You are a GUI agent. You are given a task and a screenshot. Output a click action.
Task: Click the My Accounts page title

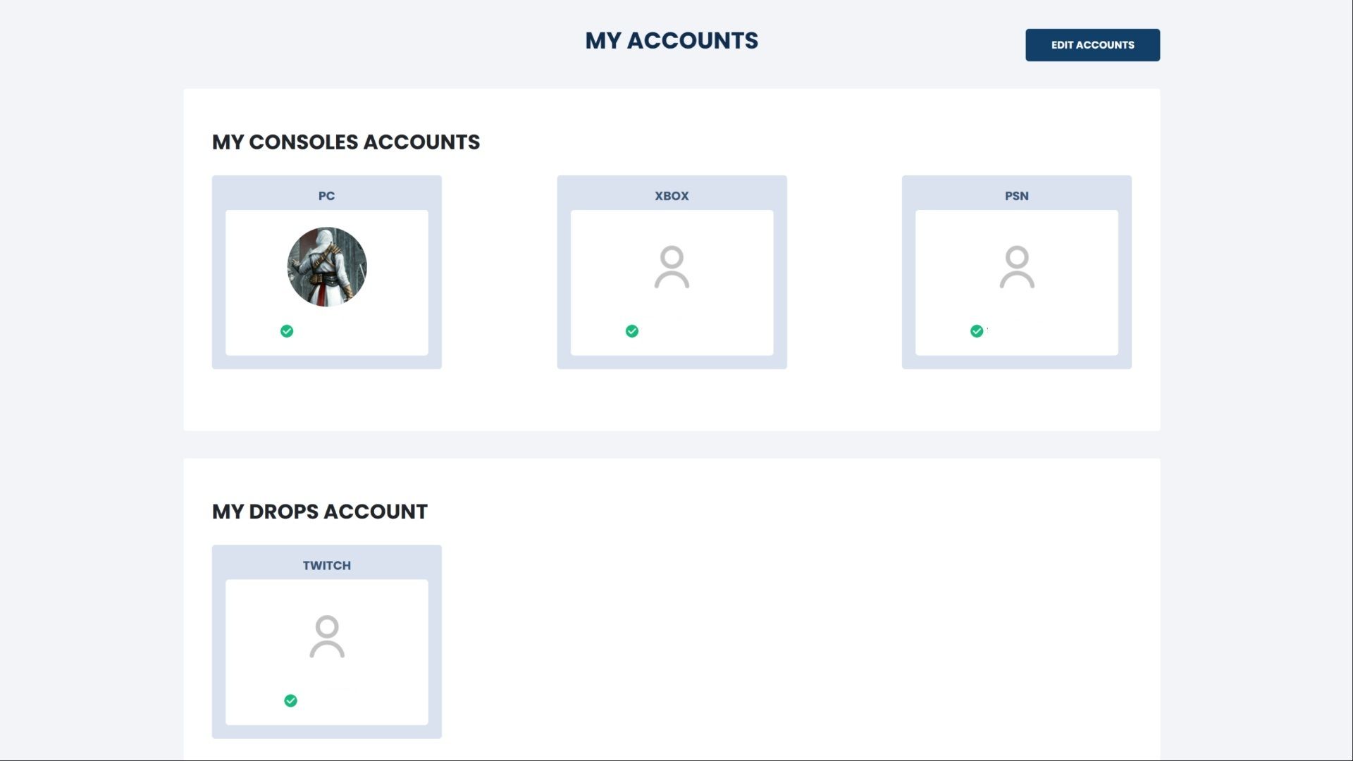tap(672, 41)
